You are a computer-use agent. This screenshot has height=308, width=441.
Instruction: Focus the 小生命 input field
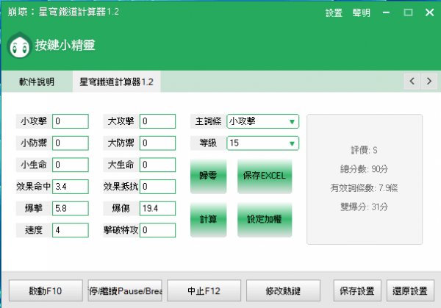pos(71,165)
